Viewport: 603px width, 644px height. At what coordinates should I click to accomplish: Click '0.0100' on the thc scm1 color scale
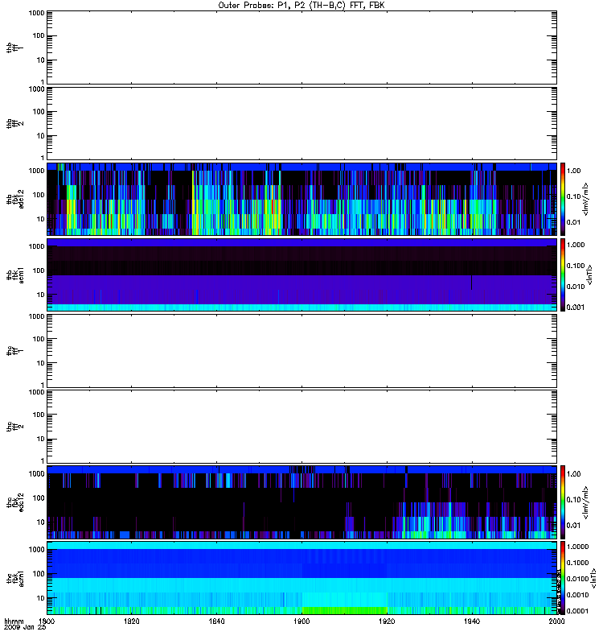pyautogui.click(x=577, y=579)
